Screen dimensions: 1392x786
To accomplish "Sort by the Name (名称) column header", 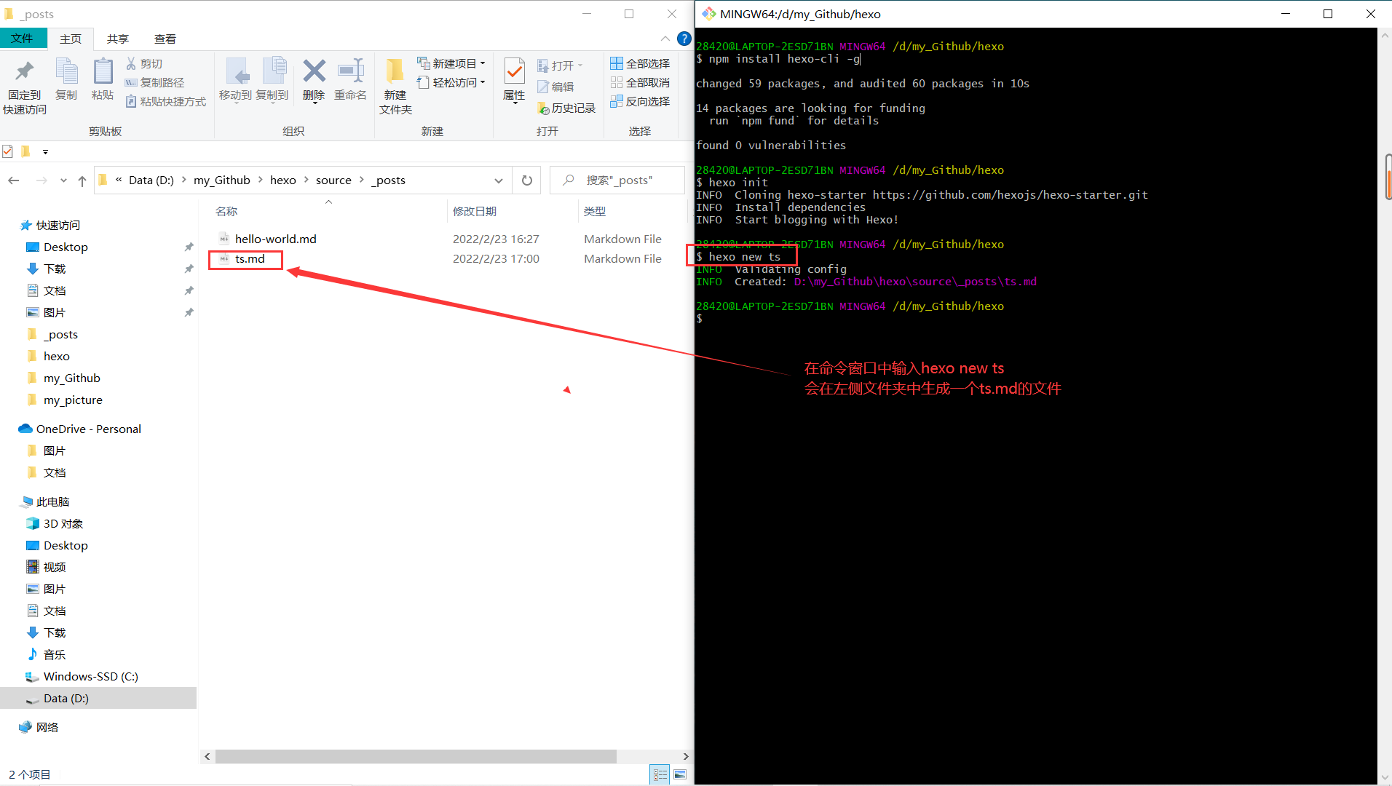I will (x=226, y=211).
